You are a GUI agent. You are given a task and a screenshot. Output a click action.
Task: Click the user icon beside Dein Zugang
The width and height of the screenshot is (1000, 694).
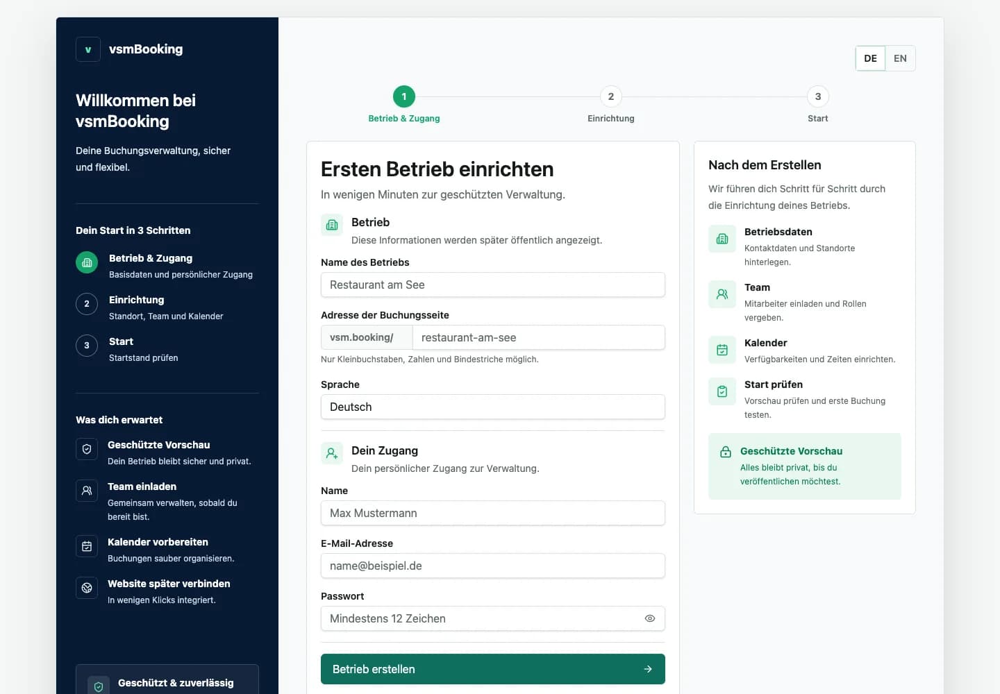pyautogui.click(x=332, y=453)
